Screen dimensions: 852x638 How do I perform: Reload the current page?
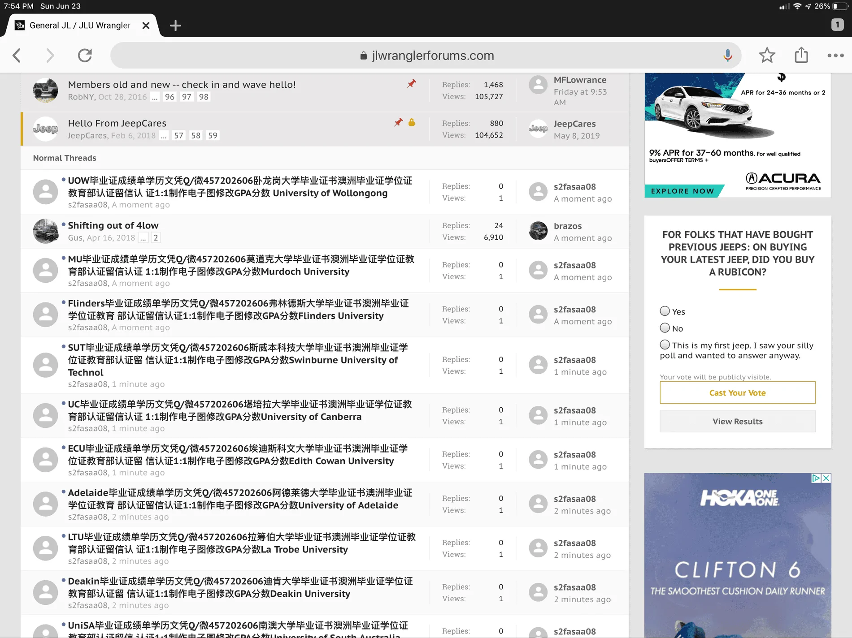(85, 56)
